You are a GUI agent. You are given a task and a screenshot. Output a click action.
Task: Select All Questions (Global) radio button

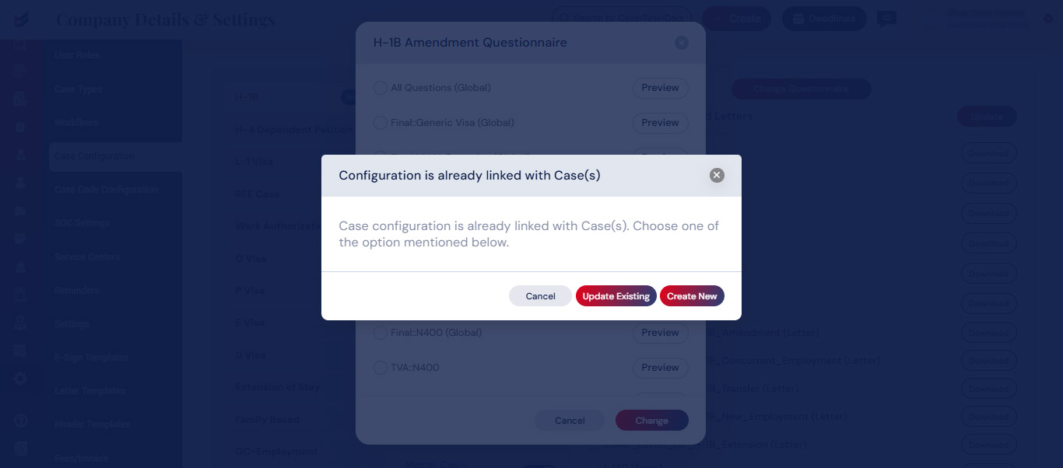[381, 88]
